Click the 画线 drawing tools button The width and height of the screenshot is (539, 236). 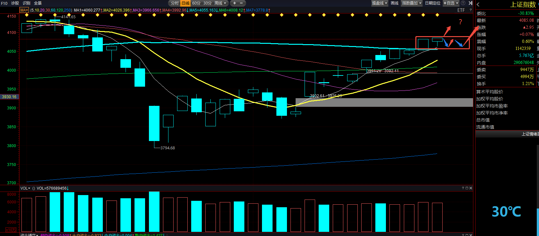pyautogui.click(x=395, y=3)
